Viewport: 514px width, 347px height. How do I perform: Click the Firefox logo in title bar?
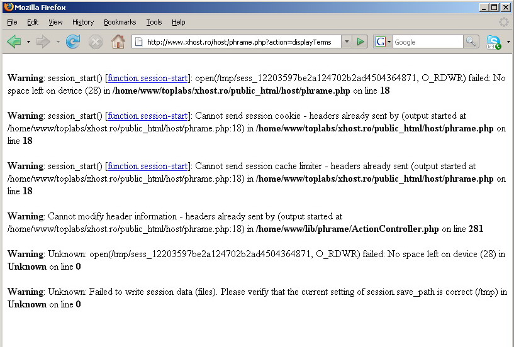point(9,7)
